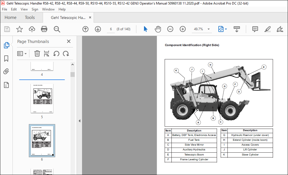Open Page Thumbnails sidebar panel icon
Viewport: 288px width, 175px height.
click(x=7, y=45)
